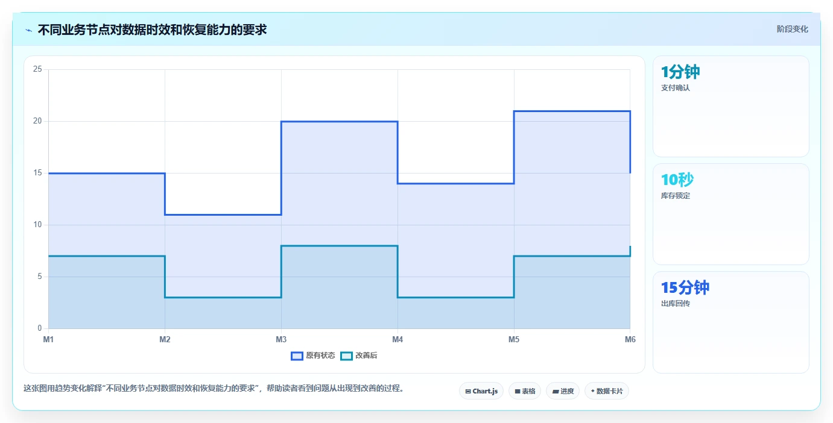Click the 表格 tag
The width and height of the screenshot is (833, 423).
pos(525,391)
